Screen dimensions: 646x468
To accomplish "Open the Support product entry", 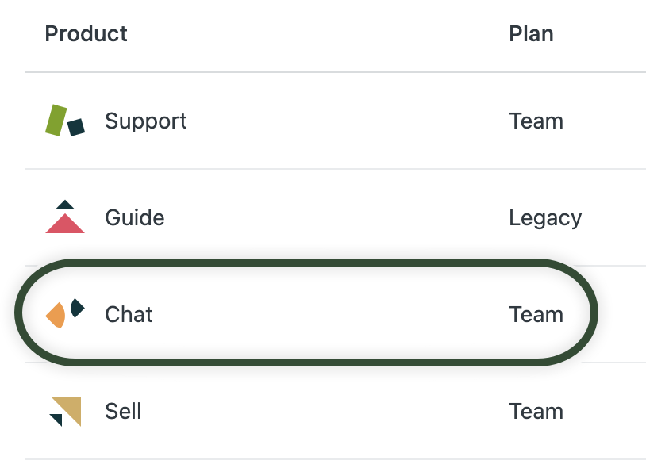I will pos(145,121).
